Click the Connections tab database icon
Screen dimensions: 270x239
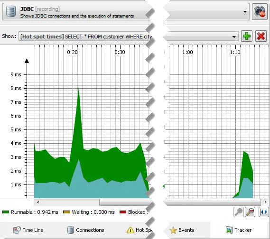tap(71, 230)
